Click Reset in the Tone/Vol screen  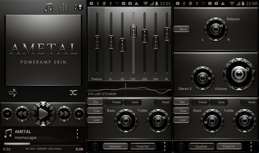[x=249, y=102]
